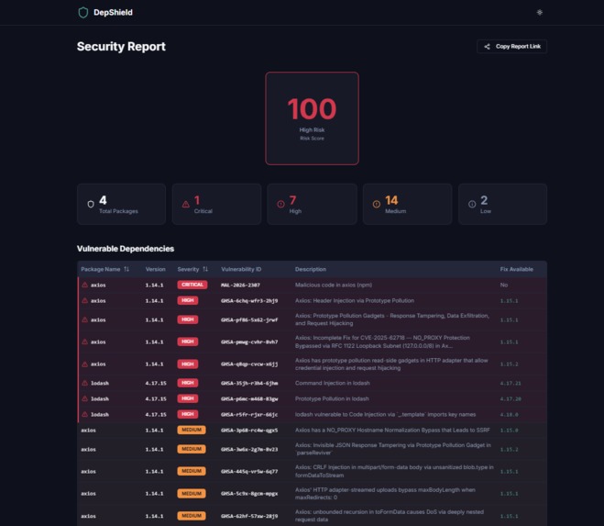Screen dimensions: 604x526
Task: Click the 100 High Risk score card
Action: (x=312, y=118)
